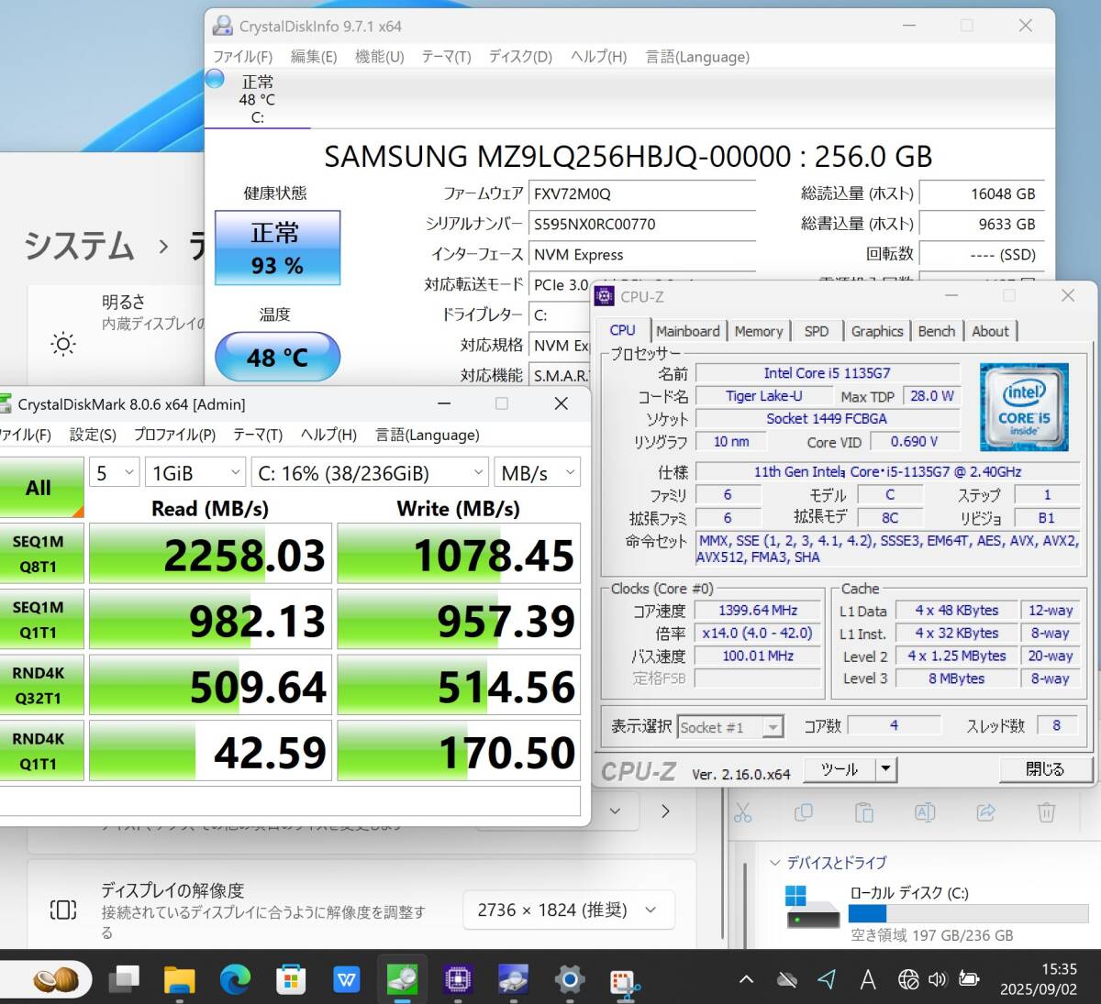Open the 機能(U) menu in CrystalDiskInfo
1101x1004 pixels.
click(379, 57)
